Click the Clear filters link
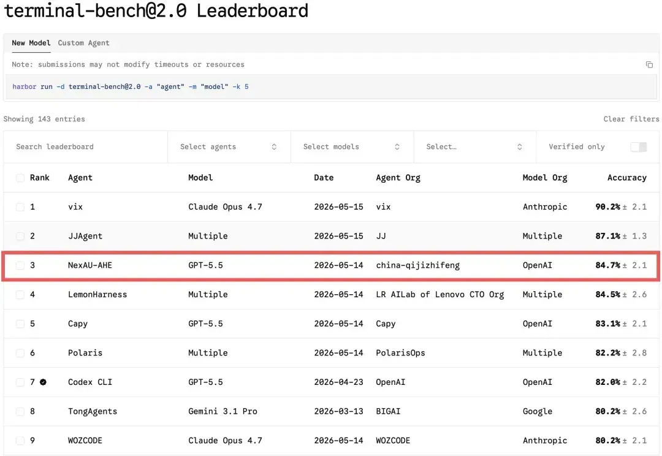662x456 pixels. [631, 119]
